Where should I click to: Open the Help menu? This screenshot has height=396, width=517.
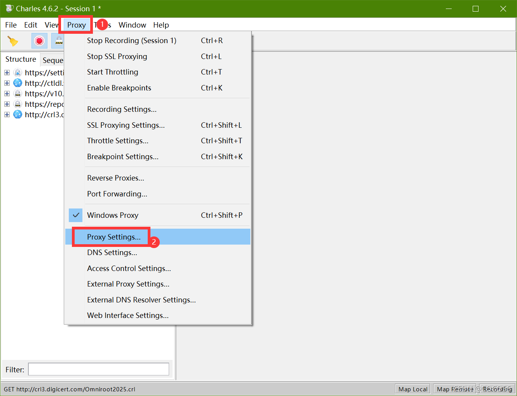(161, 25)
